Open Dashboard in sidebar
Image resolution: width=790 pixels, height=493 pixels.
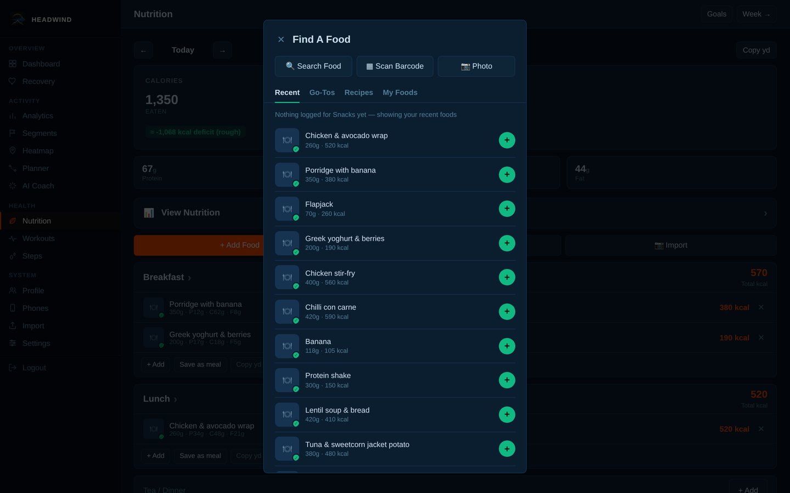pyautogui.click(x=60, y=64)
